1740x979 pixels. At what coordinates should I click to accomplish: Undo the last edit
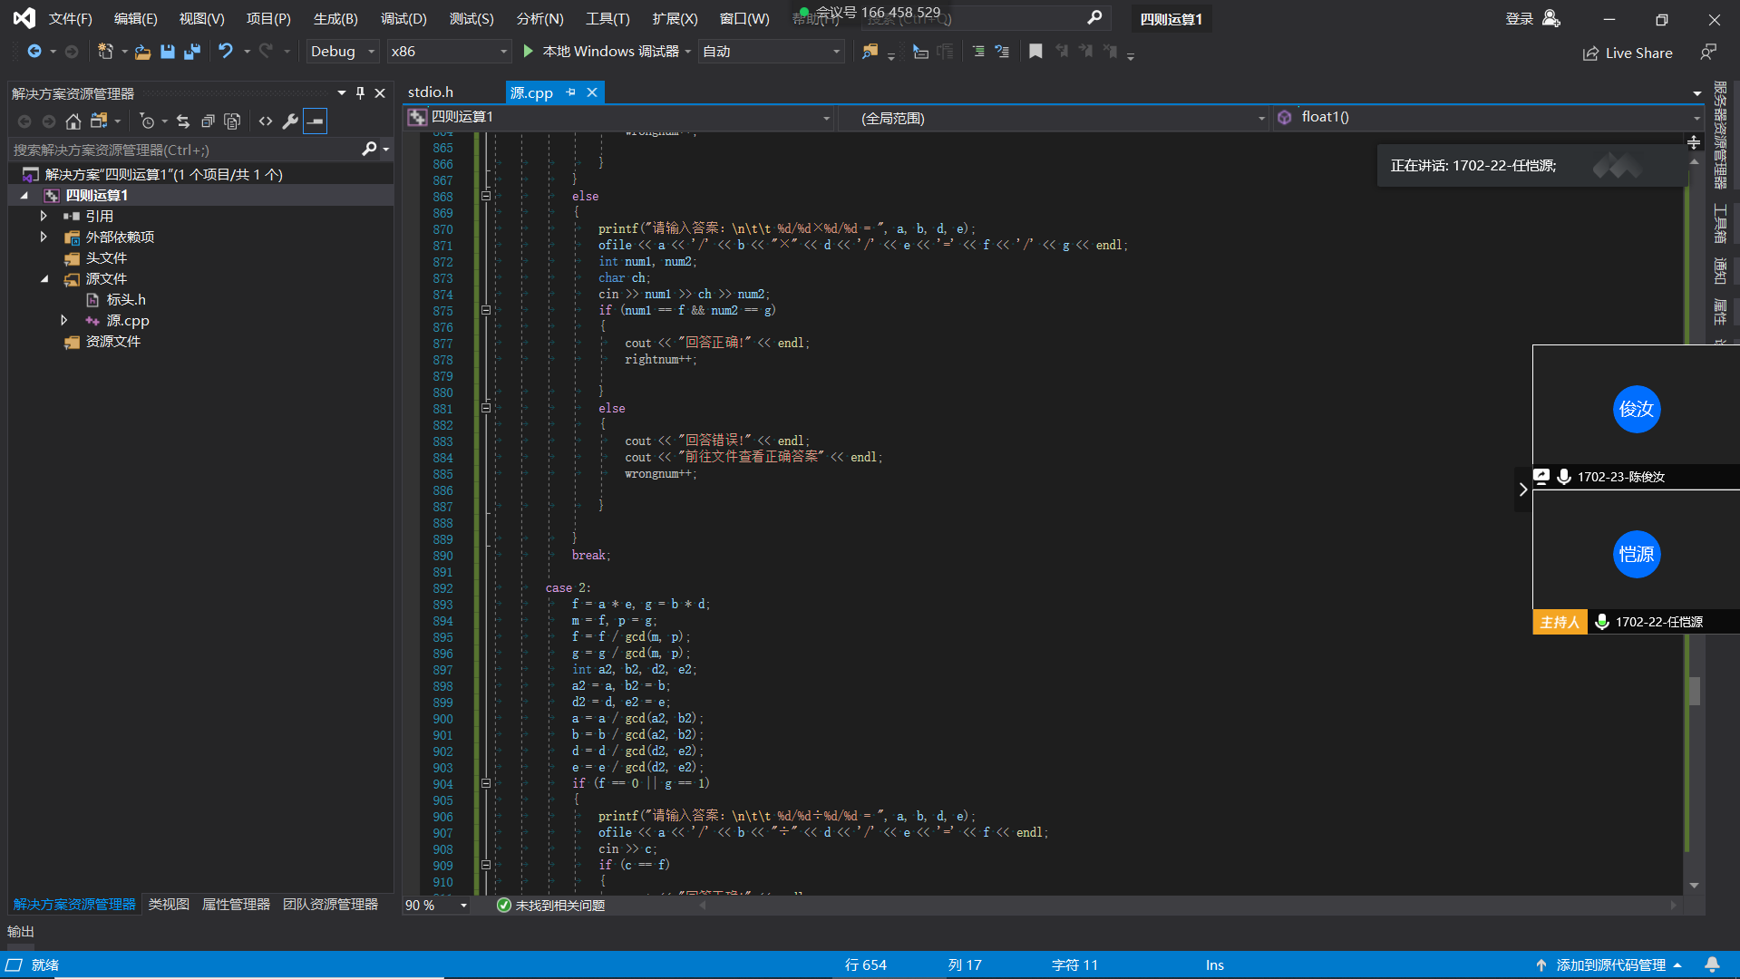(x=226, y=52)
